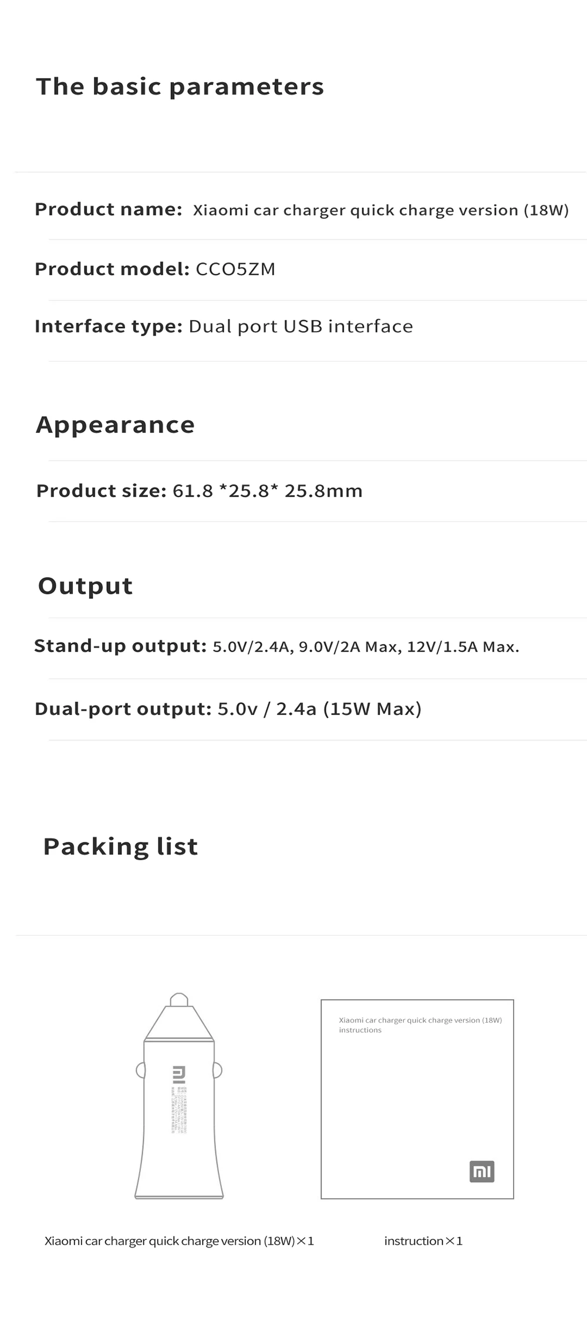Click the charger's pointed tip contact

(x=179, y=999)
